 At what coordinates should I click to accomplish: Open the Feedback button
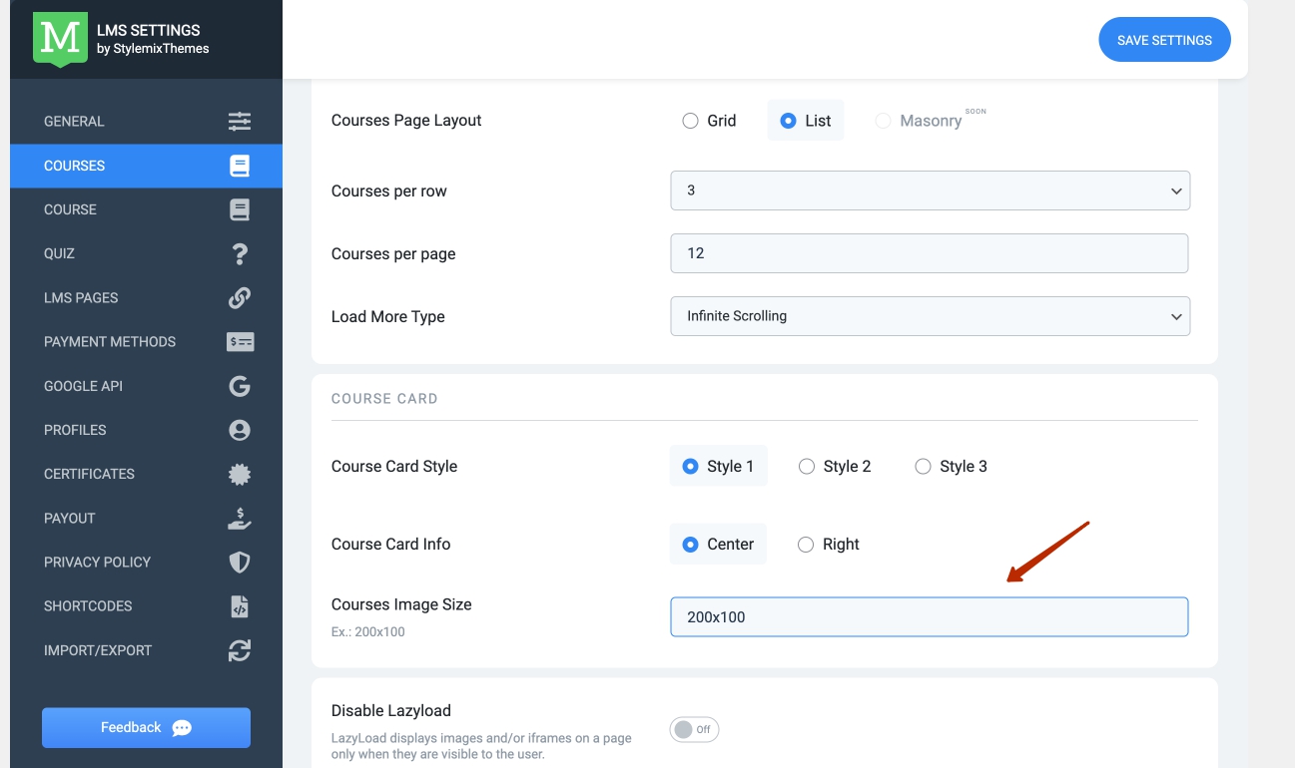pos(146,728)
